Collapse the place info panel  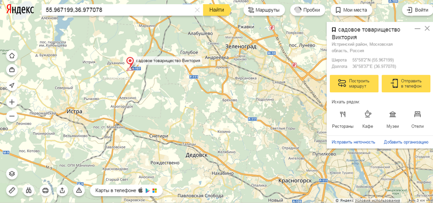tap(417, 28)
